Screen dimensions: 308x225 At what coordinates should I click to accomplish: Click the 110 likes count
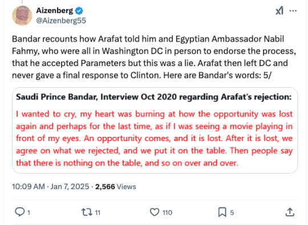point(167,212)
